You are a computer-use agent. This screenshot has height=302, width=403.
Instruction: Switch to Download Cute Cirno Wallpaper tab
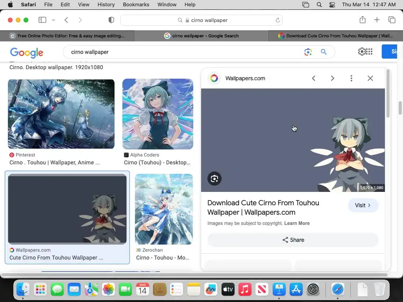pyautogui.click(x=336, y=36)
